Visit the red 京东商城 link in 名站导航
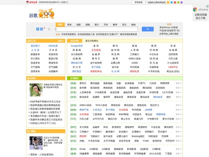This screenshot has width=209, height=157. pyautogui.click(x=96, y=50)
